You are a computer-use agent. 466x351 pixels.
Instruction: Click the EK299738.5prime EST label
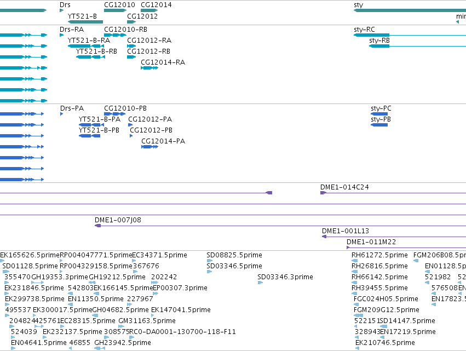click(34, 298)
